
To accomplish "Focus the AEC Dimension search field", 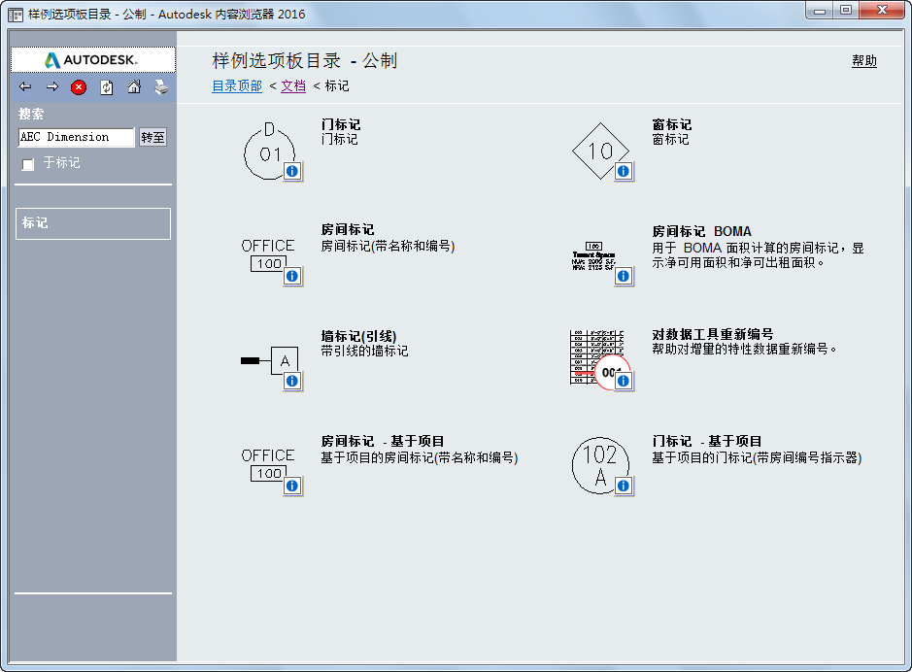I will [x=76, y=137].
